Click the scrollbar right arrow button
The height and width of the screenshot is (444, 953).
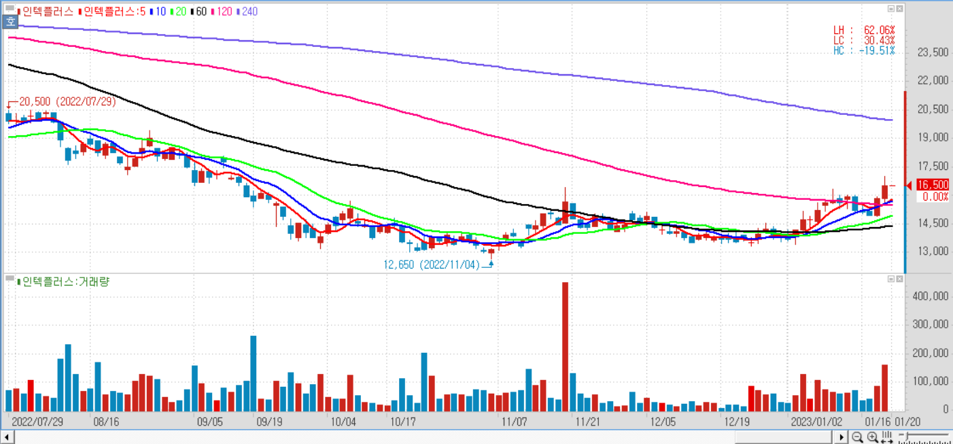point(842,437)
